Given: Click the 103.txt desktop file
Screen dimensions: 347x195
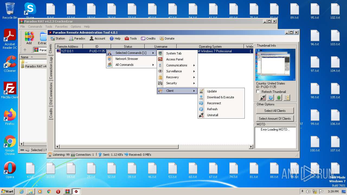Looking at the screenshot, I should coord(335,38).
